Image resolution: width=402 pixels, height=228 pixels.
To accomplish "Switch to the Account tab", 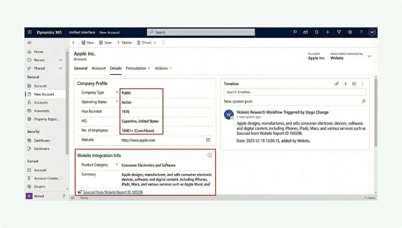I will (x=99, y=68).
